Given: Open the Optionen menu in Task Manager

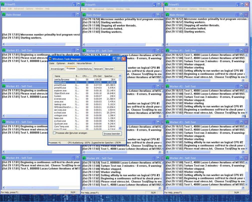Looking at the screenshot, I should click(61, 63).
